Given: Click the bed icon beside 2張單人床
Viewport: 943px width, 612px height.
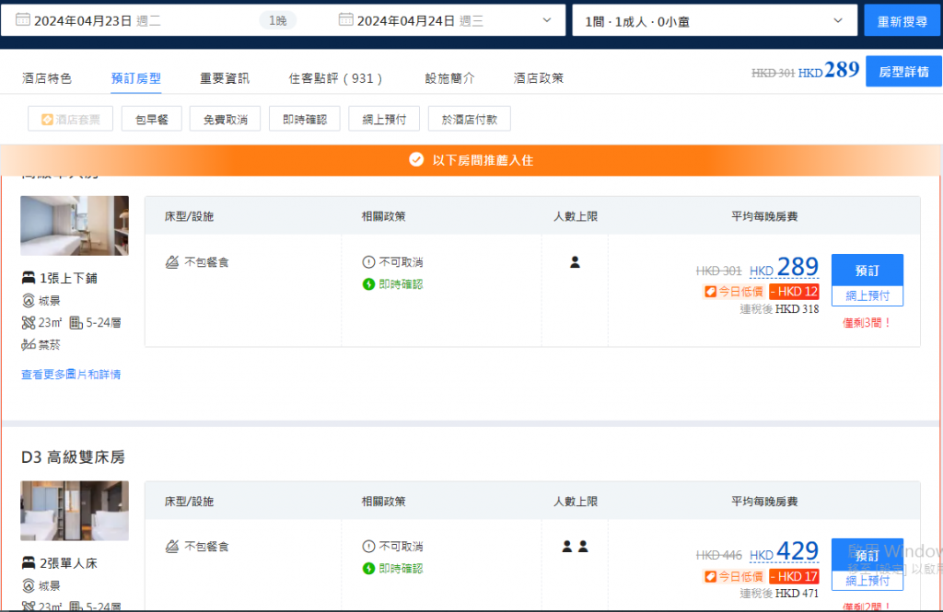Looking at the screenshot, I should pos(29,562).
